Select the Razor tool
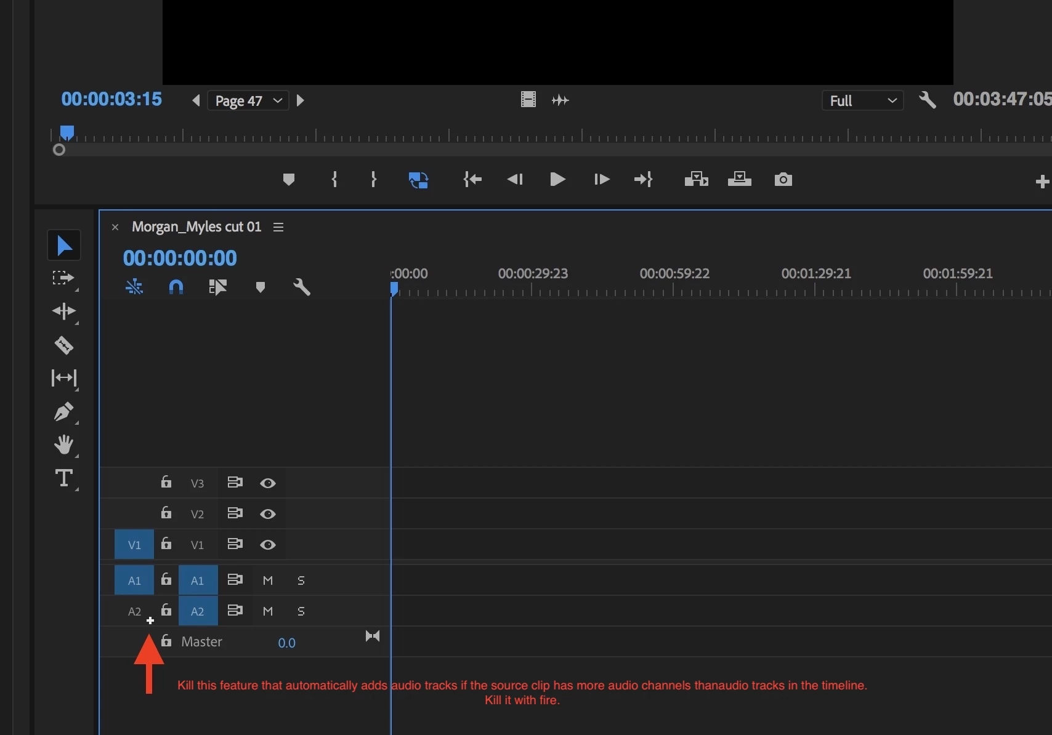Screen dimensions: 1052x735 (64, 345)
